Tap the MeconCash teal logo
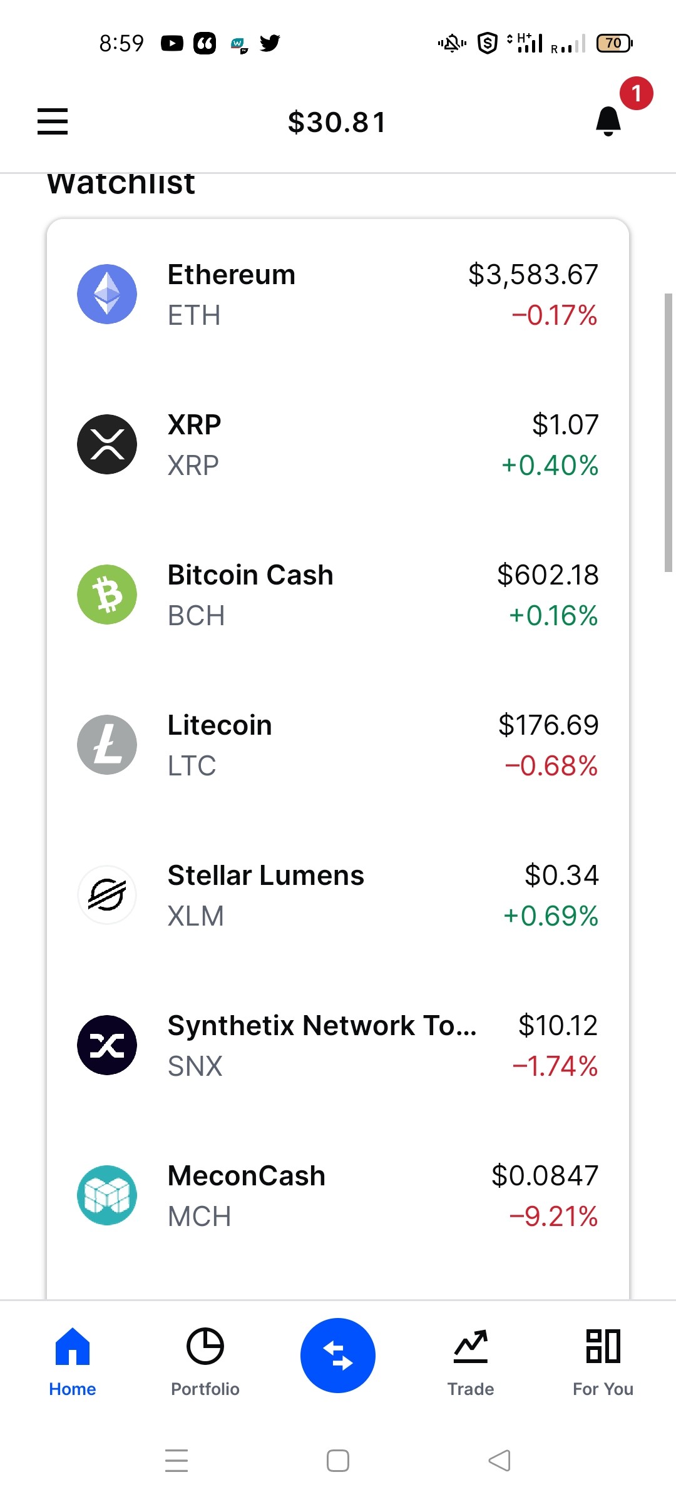 [107, 1195]
